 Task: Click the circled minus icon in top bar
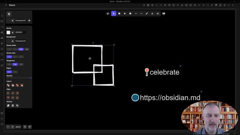click(195, 5)
